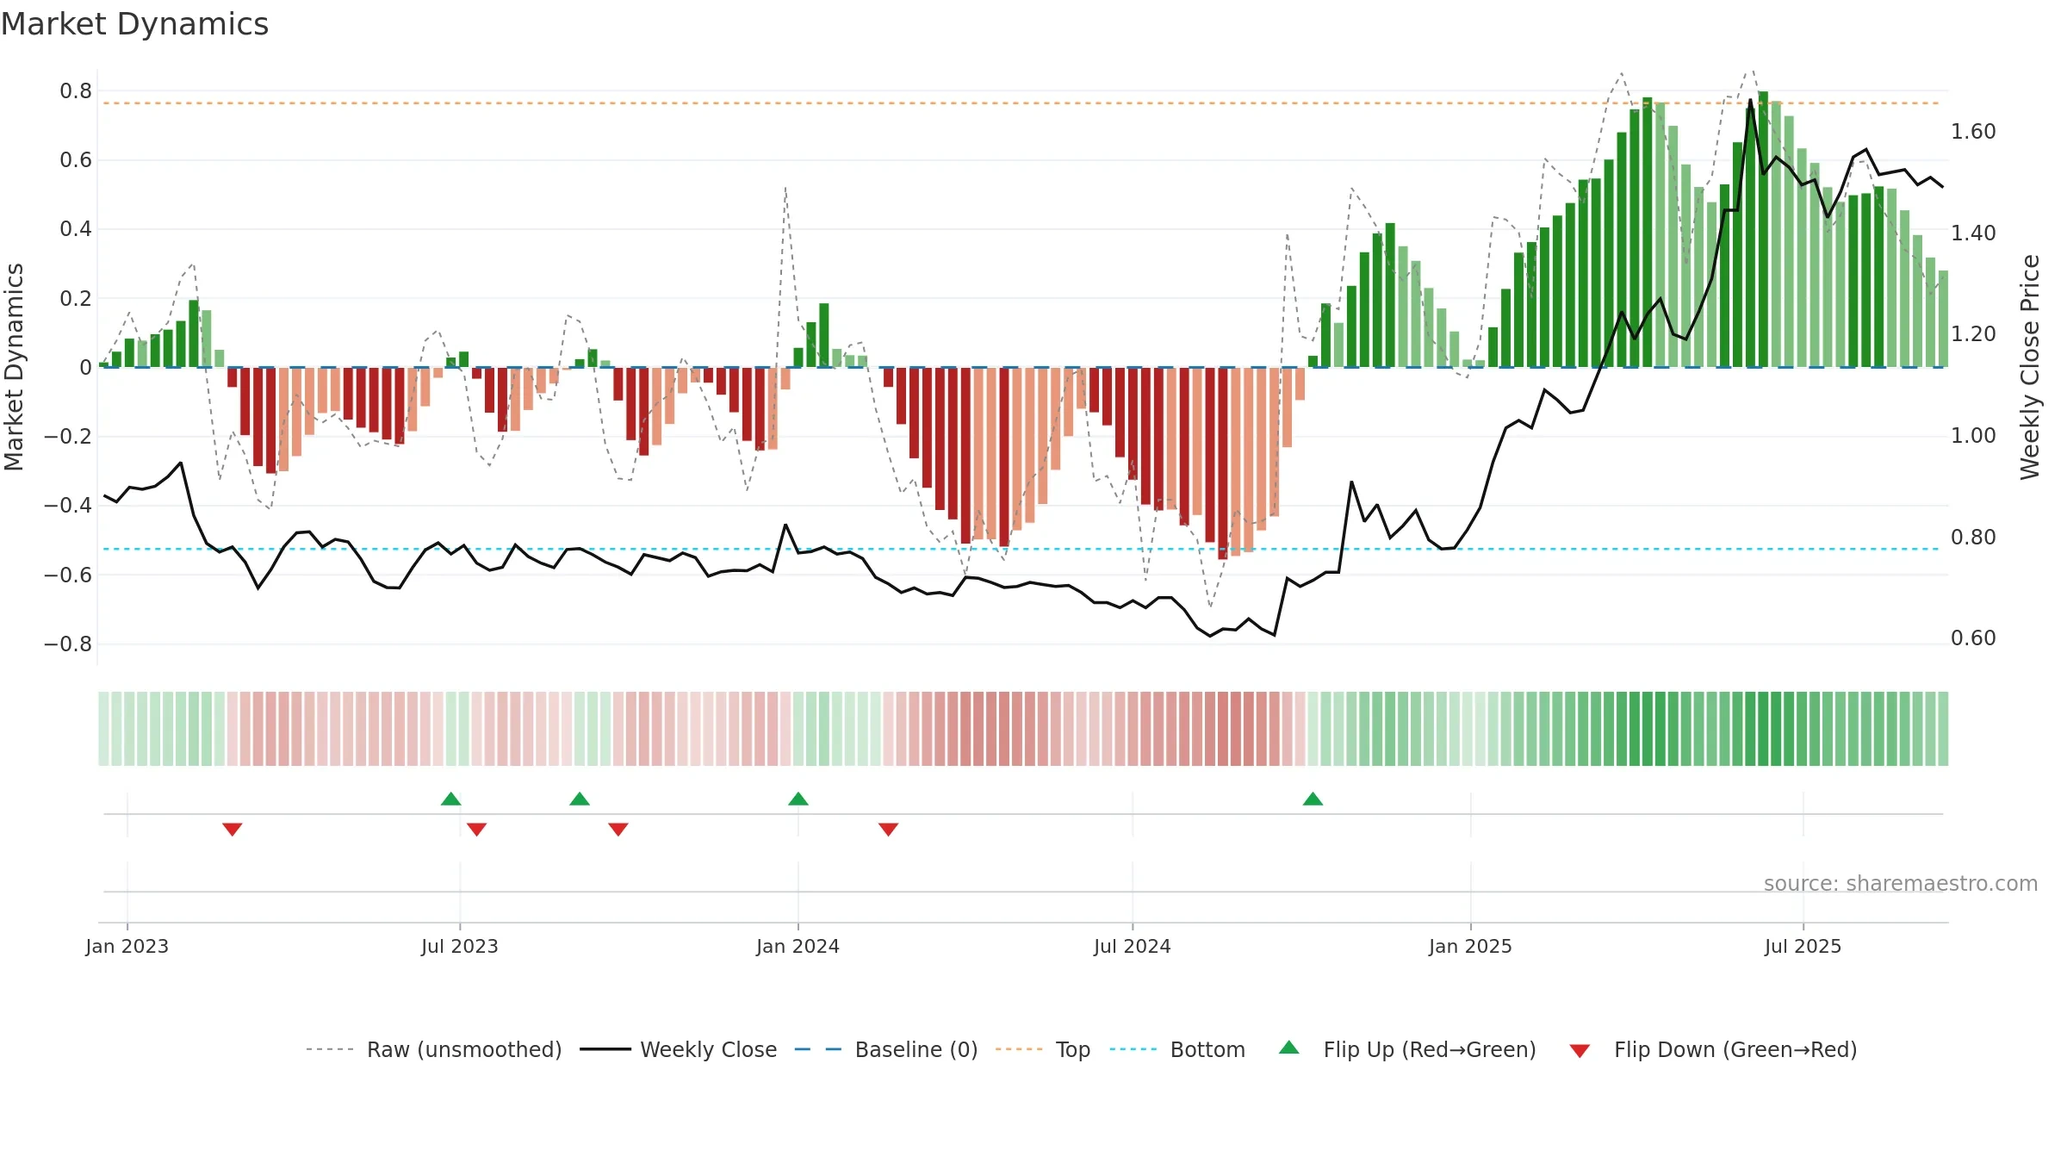Viewport: 2067px width, 1163px height.
Task: Click the '1.20' right axis price label
Action: (1973, 333)
